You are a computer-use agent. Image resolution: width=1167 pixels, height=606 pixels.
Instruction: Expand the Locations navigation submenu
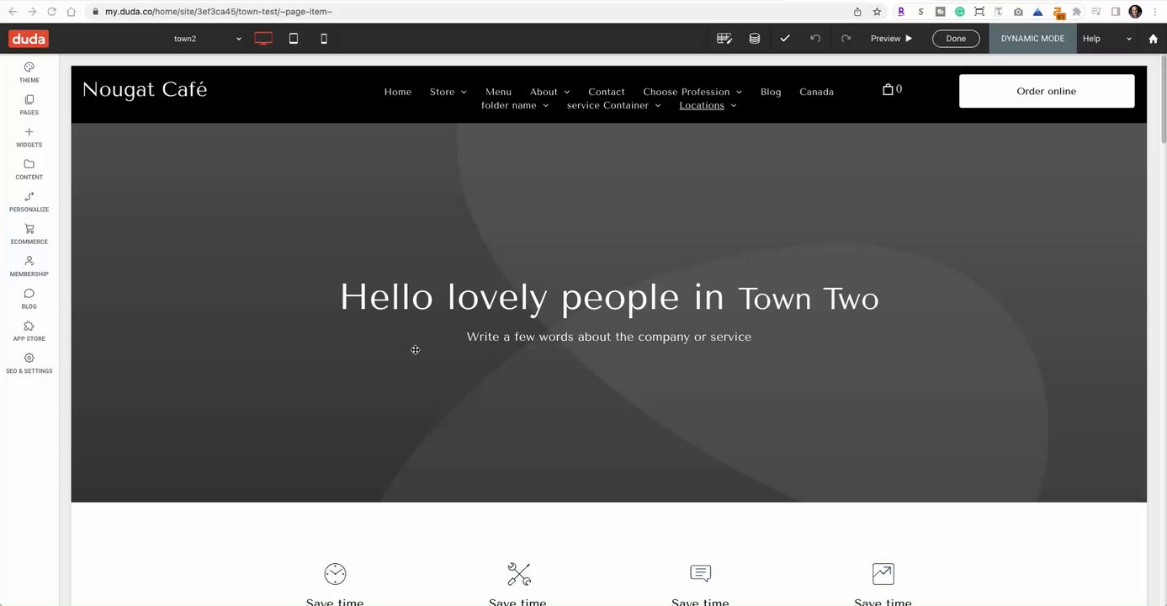(708, 105)
